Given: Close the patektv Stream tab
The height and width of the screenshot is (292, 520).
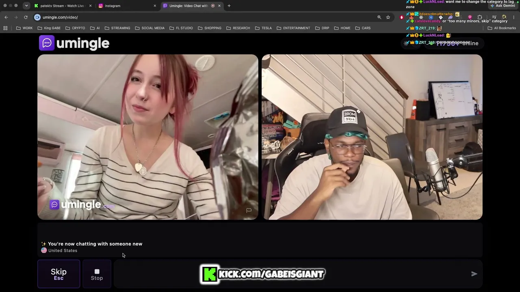Looking at the screenshot, I should pyautogui.click(x=90, y=6).
